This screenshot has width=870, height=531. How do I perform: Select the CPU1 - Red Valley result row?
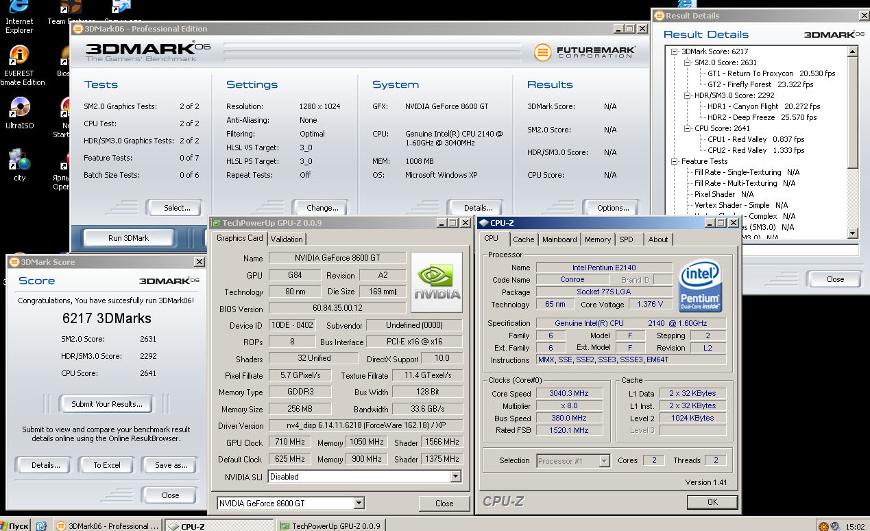[x=756, y=139]
